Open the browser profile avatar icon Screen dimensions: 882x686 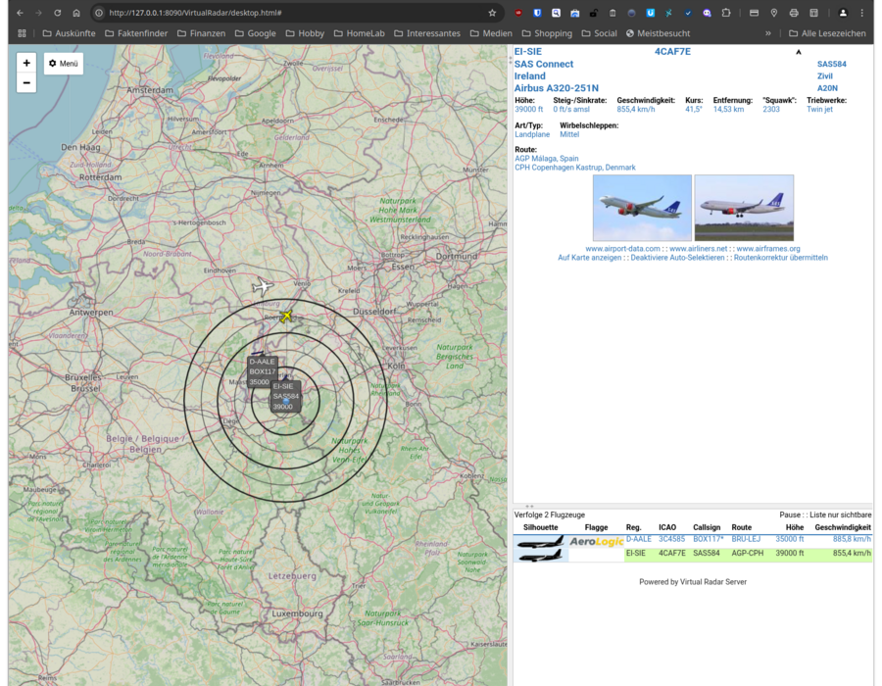843,13
